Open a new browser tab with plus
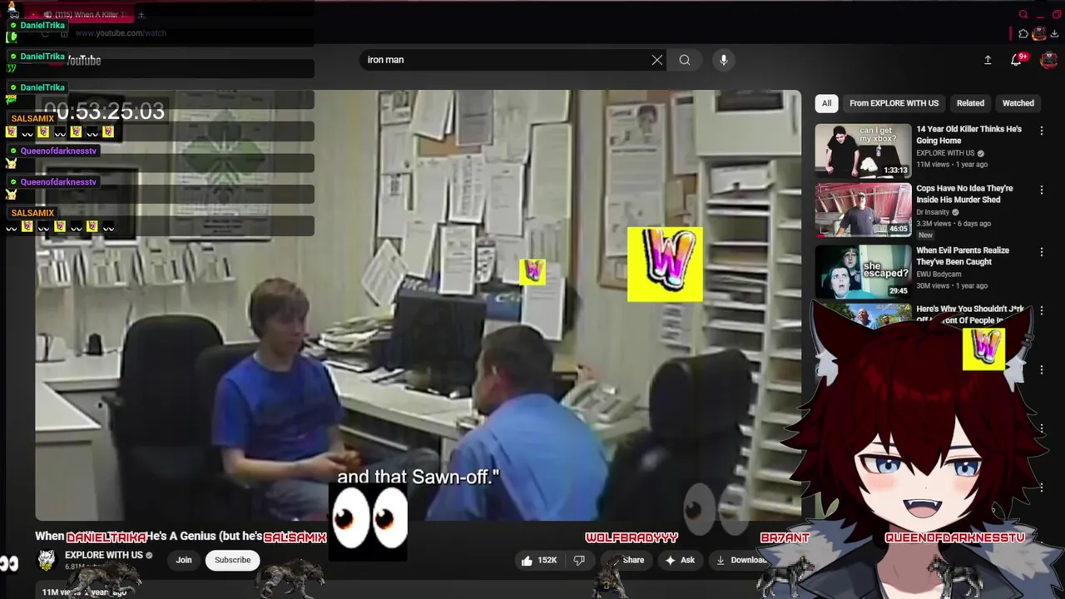 tap(141, 14)
